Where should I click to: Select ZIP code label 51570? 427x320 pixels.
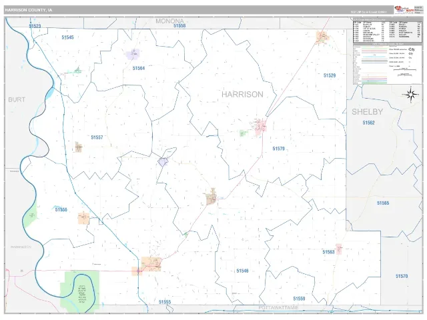(x=402, y=276)
